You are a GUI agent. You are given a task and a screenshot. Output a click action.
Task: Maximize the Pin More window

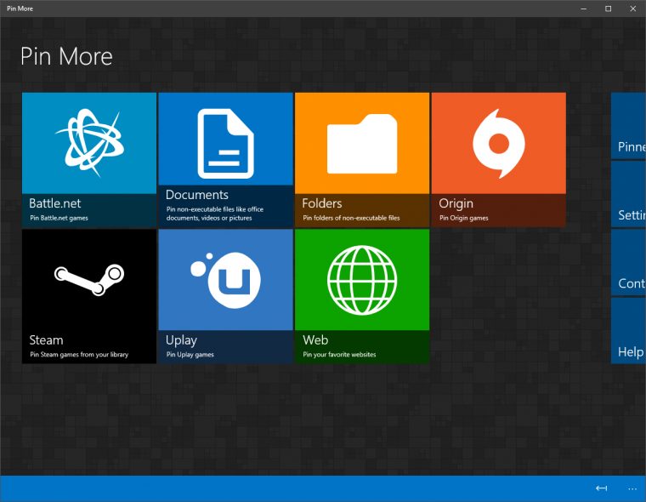pyautogui.click(x=608, y=9)
